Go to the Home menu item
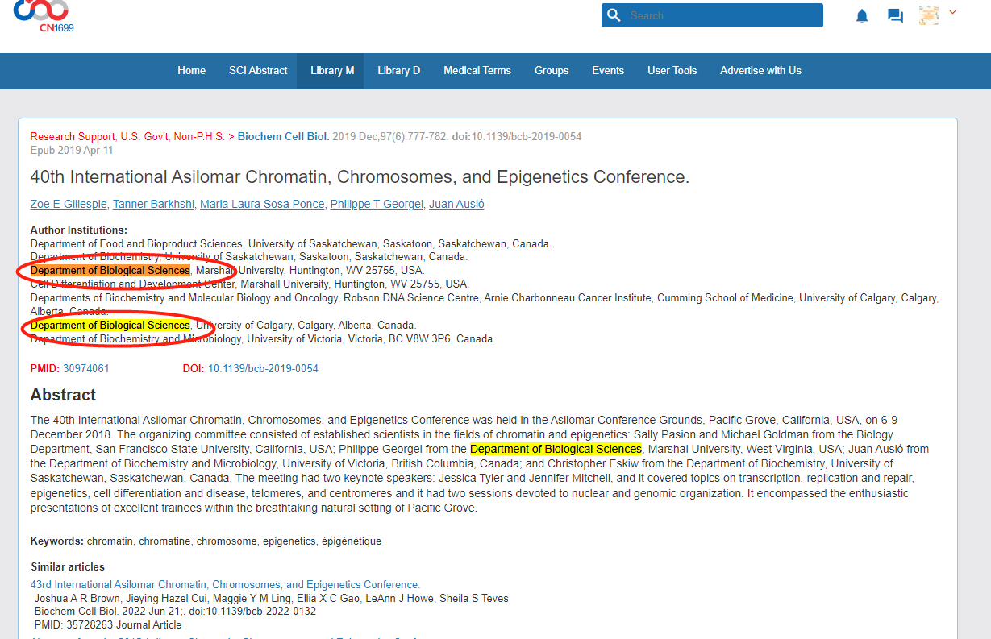The width and height of the screenshot is (991, 639). pyautogui.click(x=191, y=71)
